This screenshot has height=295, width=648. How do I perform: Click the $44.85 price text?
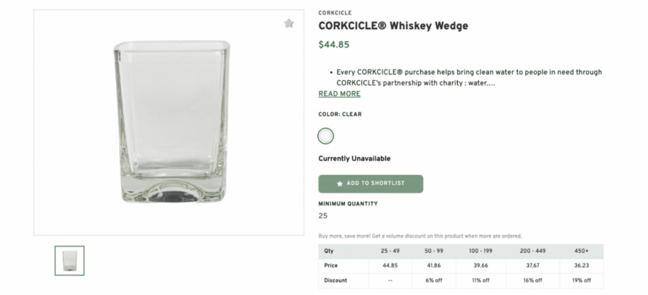click(x=333, y=44)
